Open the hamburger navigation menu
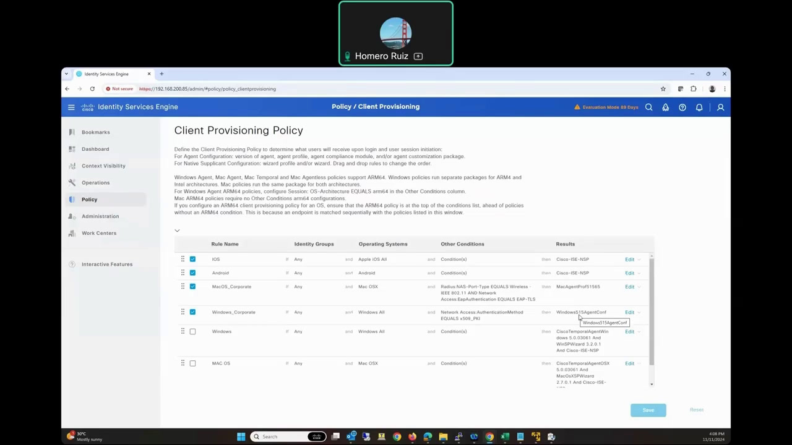Screen dimensions: 792x445 pos(71,107)
